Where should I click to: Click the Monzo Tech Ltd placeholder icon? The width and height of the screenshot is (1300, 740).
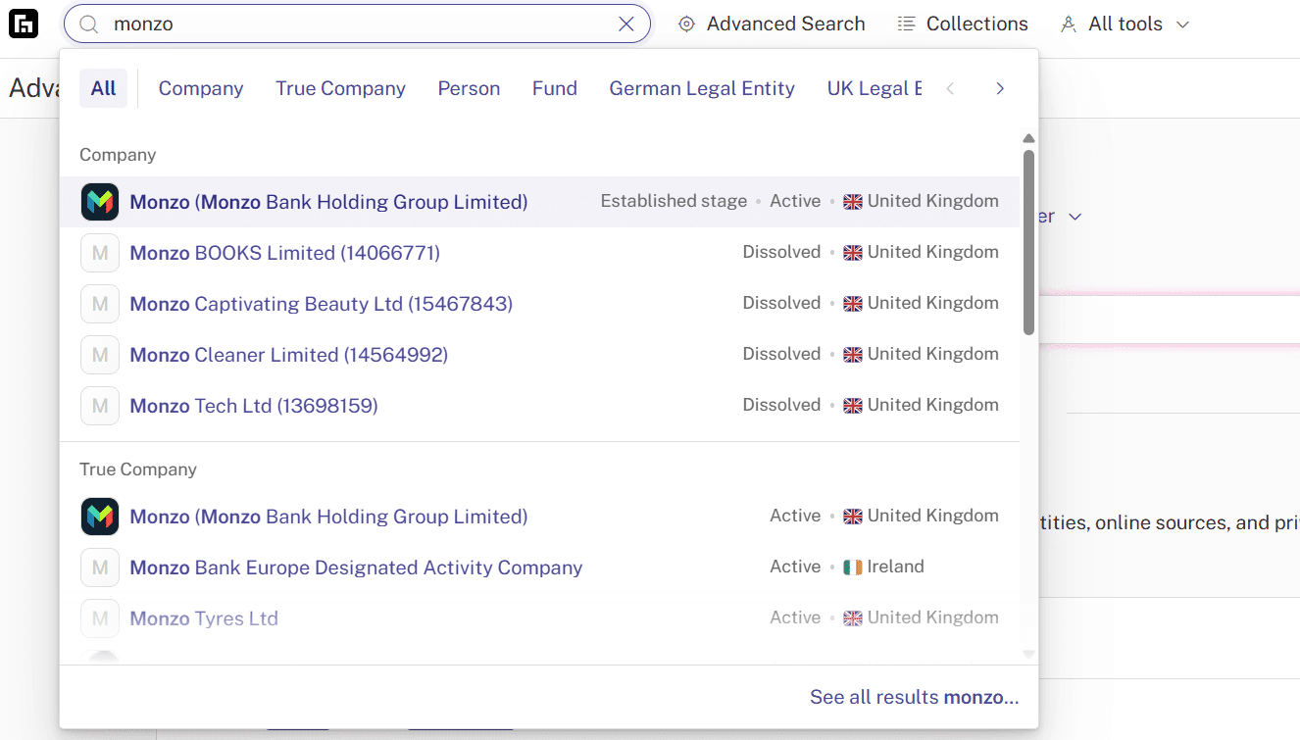(100, 406)
